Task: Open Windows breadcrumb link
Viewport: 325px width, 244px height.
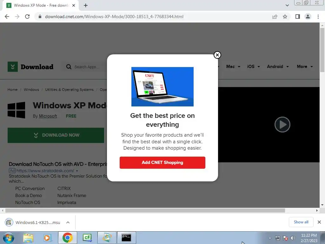Action: click(x=31, y=90)
